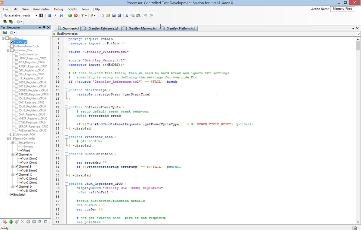Click the blue Stop square icon
This screenshot has width=361, height=230.
(x=50, y=15)
